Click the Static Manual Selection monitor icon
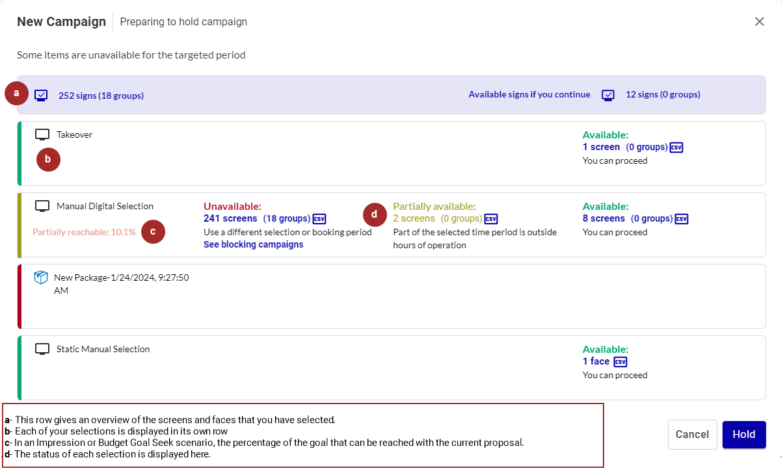The width and height of the screenshot is (783, 475). click(x=42, y=349)
